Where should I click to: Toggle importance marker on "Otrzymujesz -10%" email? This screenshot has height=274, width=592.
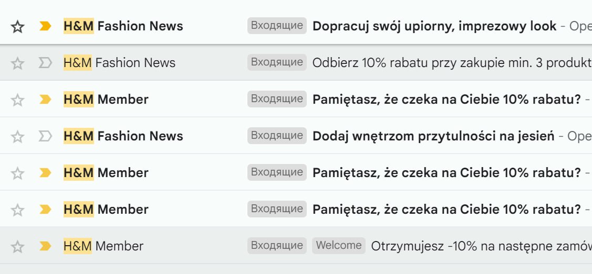pos(45,246)
